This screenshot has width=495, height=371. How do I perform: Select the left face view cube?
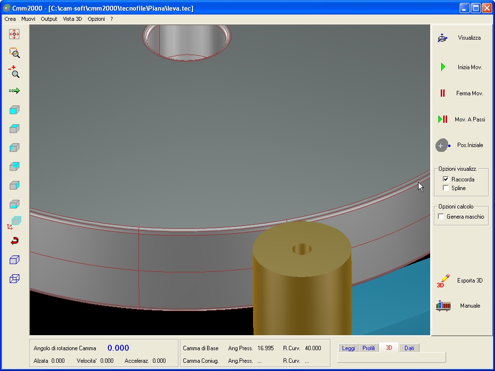[14, 148]
